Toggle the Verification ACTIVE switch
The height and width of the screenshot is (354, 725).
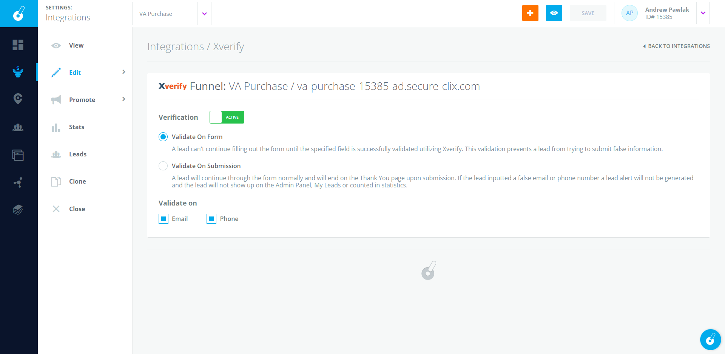(x=227, y=117)
